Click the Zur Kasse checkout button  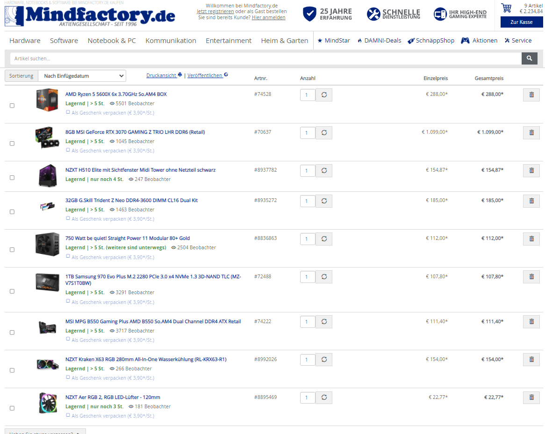pos(521,22)
